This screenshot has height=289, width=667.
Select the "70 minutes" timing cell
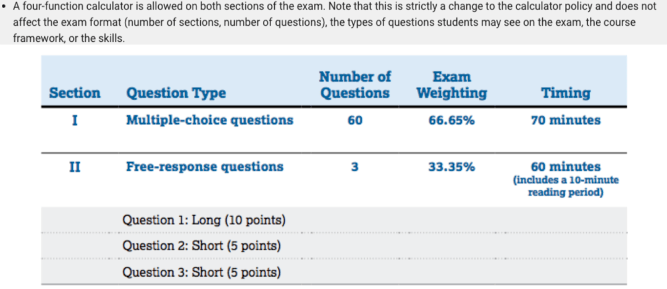click(566, 120)
